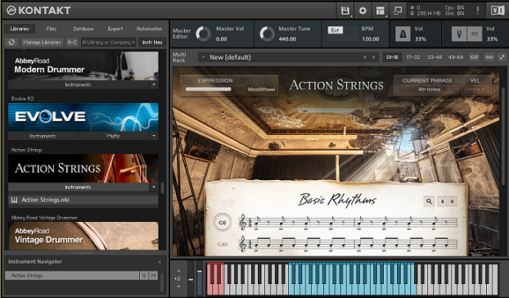The height and width of the screenshot is (298, 509).
Task: Switch to the Files tab
Action: point(52,29)
